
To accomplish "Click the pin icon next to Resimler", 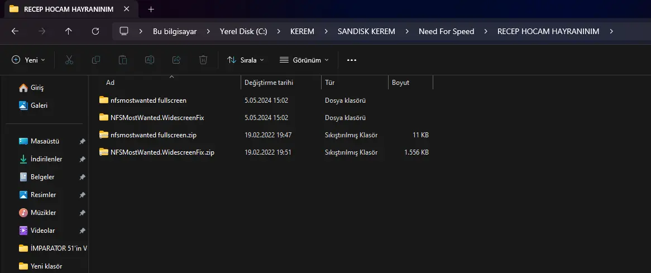I will point(82,195).
